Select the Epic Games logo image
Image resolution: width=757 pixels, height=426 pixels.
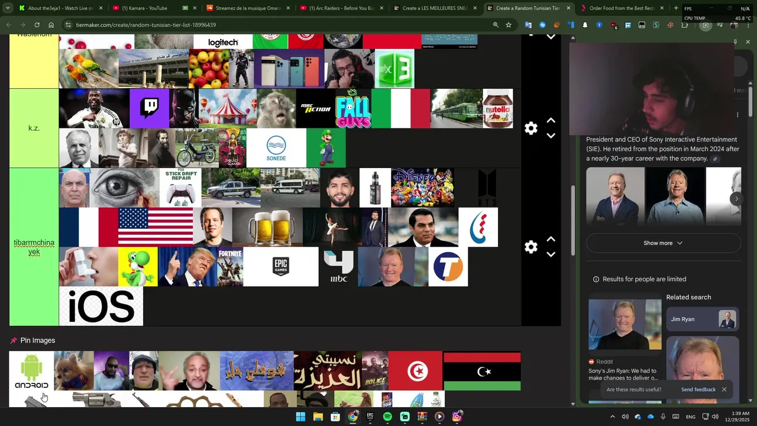click(x=281, y=267)
